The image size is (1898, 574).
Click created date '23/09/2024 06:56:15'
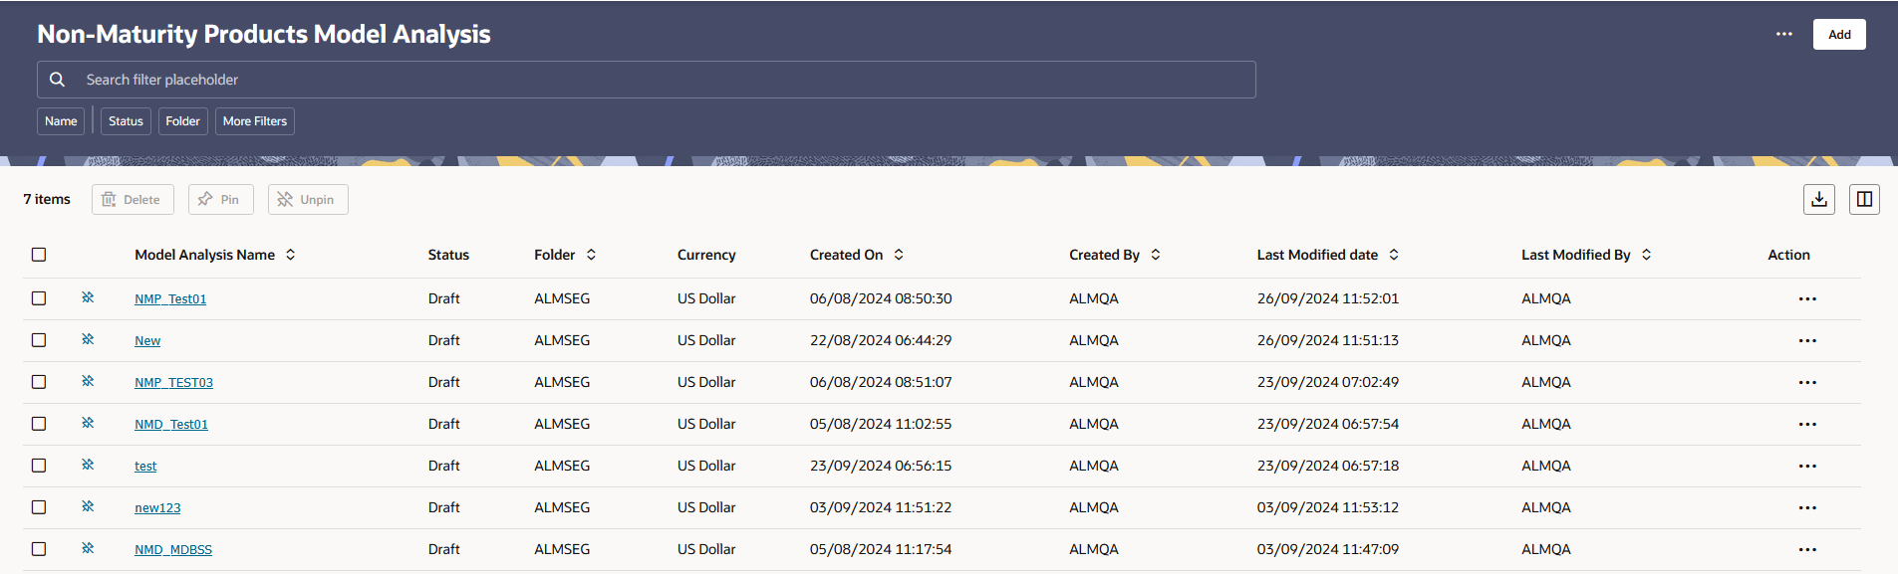point(881,466)
